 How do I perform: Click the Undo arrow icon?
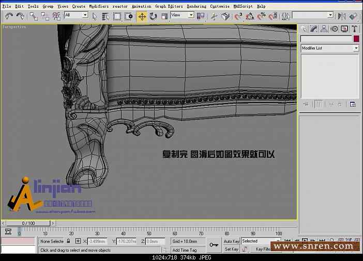(9, 16)
